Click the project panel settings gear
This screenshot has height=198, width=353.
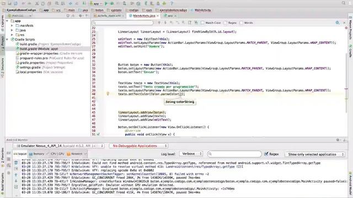click(x=81, y=16)
